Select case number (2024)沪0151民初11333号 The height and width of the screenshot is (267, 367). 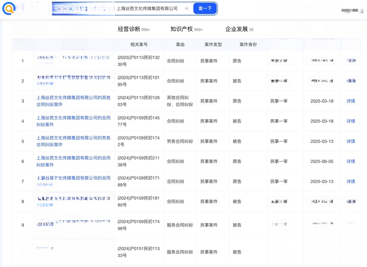138,252
